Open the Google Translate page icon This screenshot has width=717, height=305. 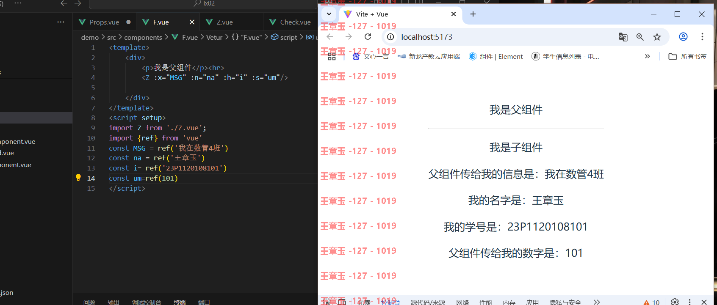coord(623,37)
